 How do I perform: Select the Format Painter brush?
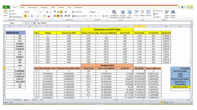pos(10,17)
